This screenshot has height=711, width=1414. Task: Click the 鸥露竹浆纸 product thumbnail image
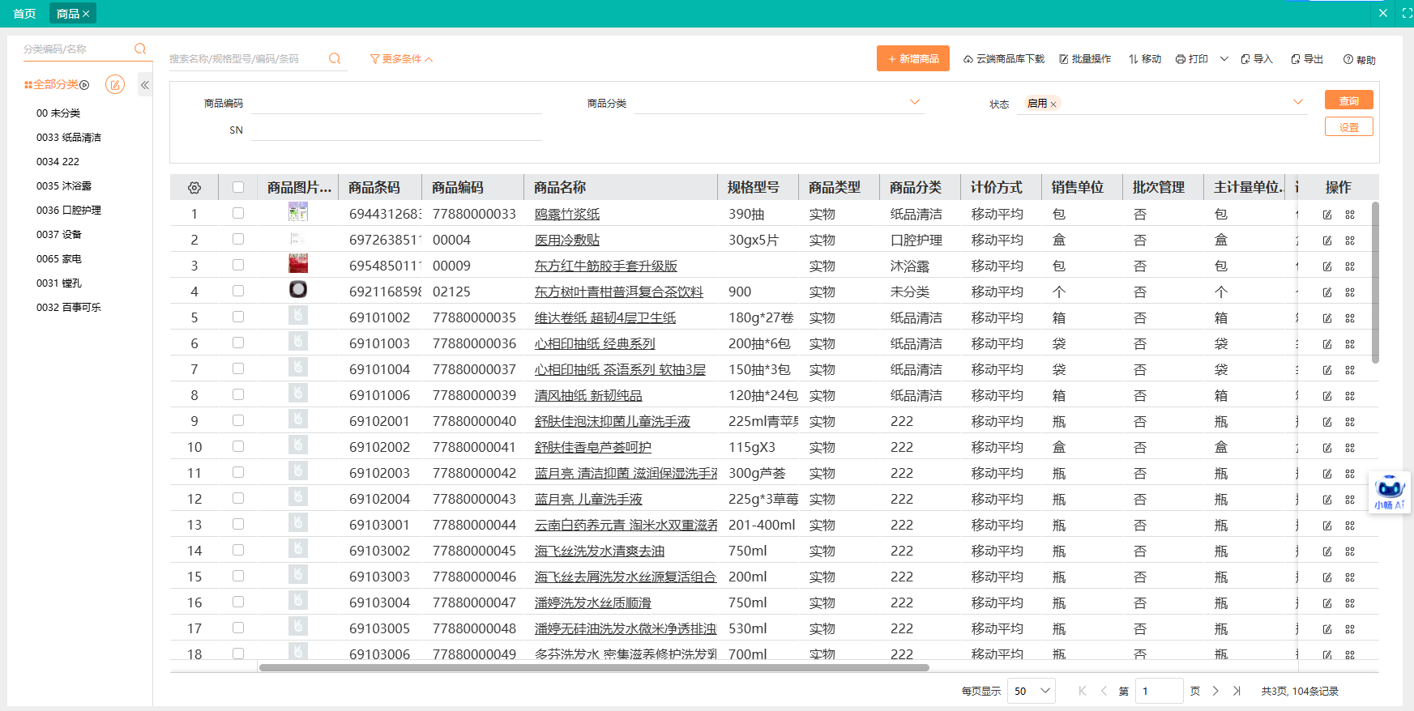(x=298, y=212)
